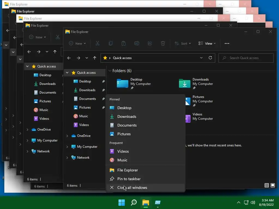Select Music in second window sidebar
This screenshot has height=209, width=279.
(44, 110)
